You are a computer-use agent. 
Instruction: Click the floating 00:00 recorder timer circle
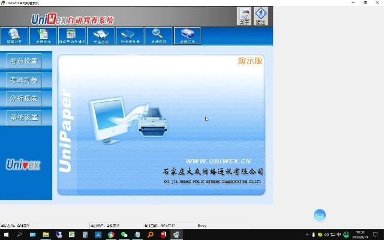click(320, 215)
